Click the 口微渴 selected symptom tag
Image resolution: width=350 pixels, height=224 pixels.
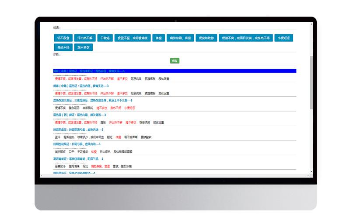[105, 38]
